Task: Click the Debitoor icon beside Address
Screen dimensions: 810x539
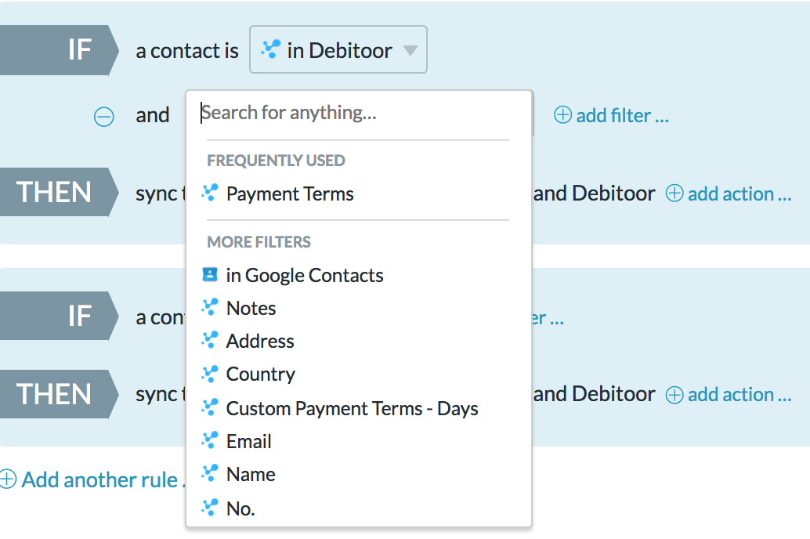Action: pyautogui.click(x=210, y=340)
